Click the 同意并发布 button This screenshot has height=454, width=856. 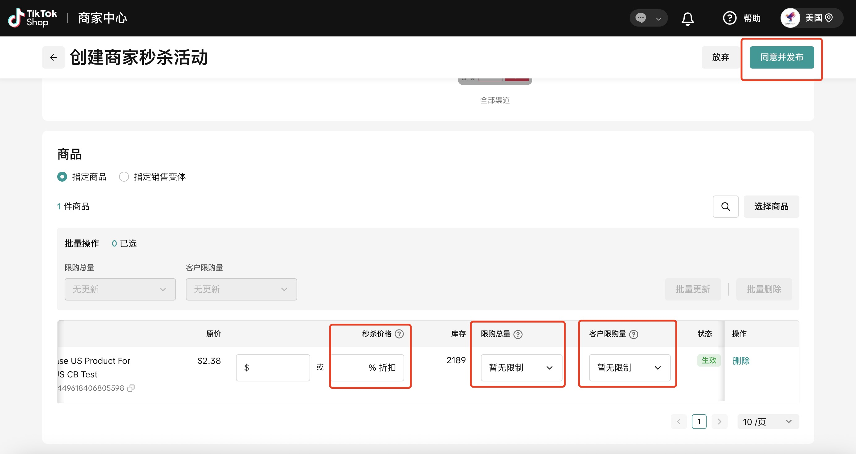pyautogui.click(x=781, y=57)
